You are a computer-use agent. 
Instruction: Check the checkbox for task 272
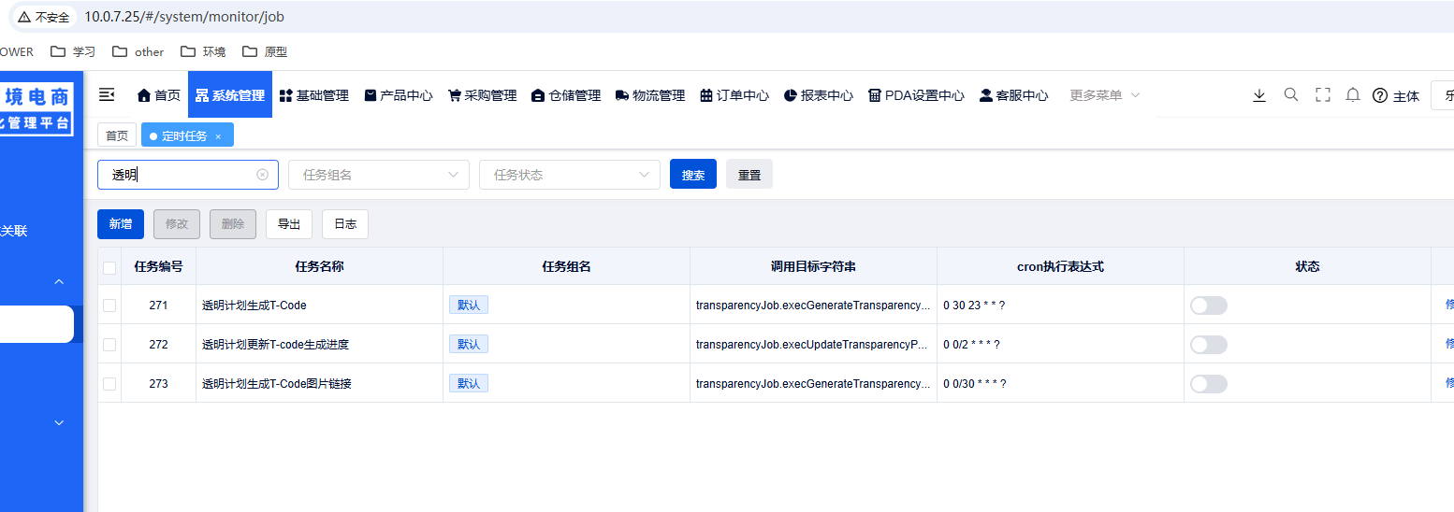coord(109,345)
